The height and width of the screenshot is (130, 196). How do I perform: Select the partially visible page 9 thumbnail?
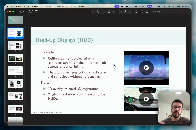(15, 121)
